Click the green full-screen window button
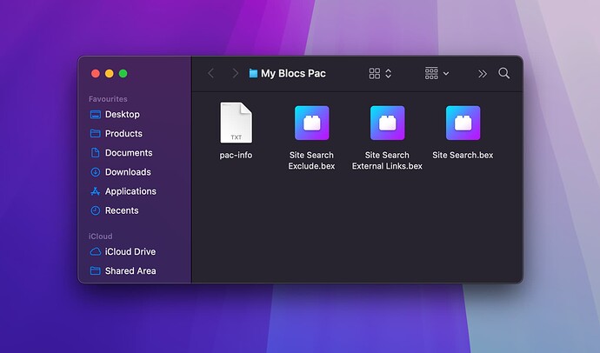The height and width of the screenshot is (353, 600). click(123, 74)
